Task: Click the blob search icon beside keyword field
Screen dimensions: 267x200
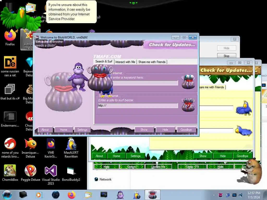Action: [188, 82]
